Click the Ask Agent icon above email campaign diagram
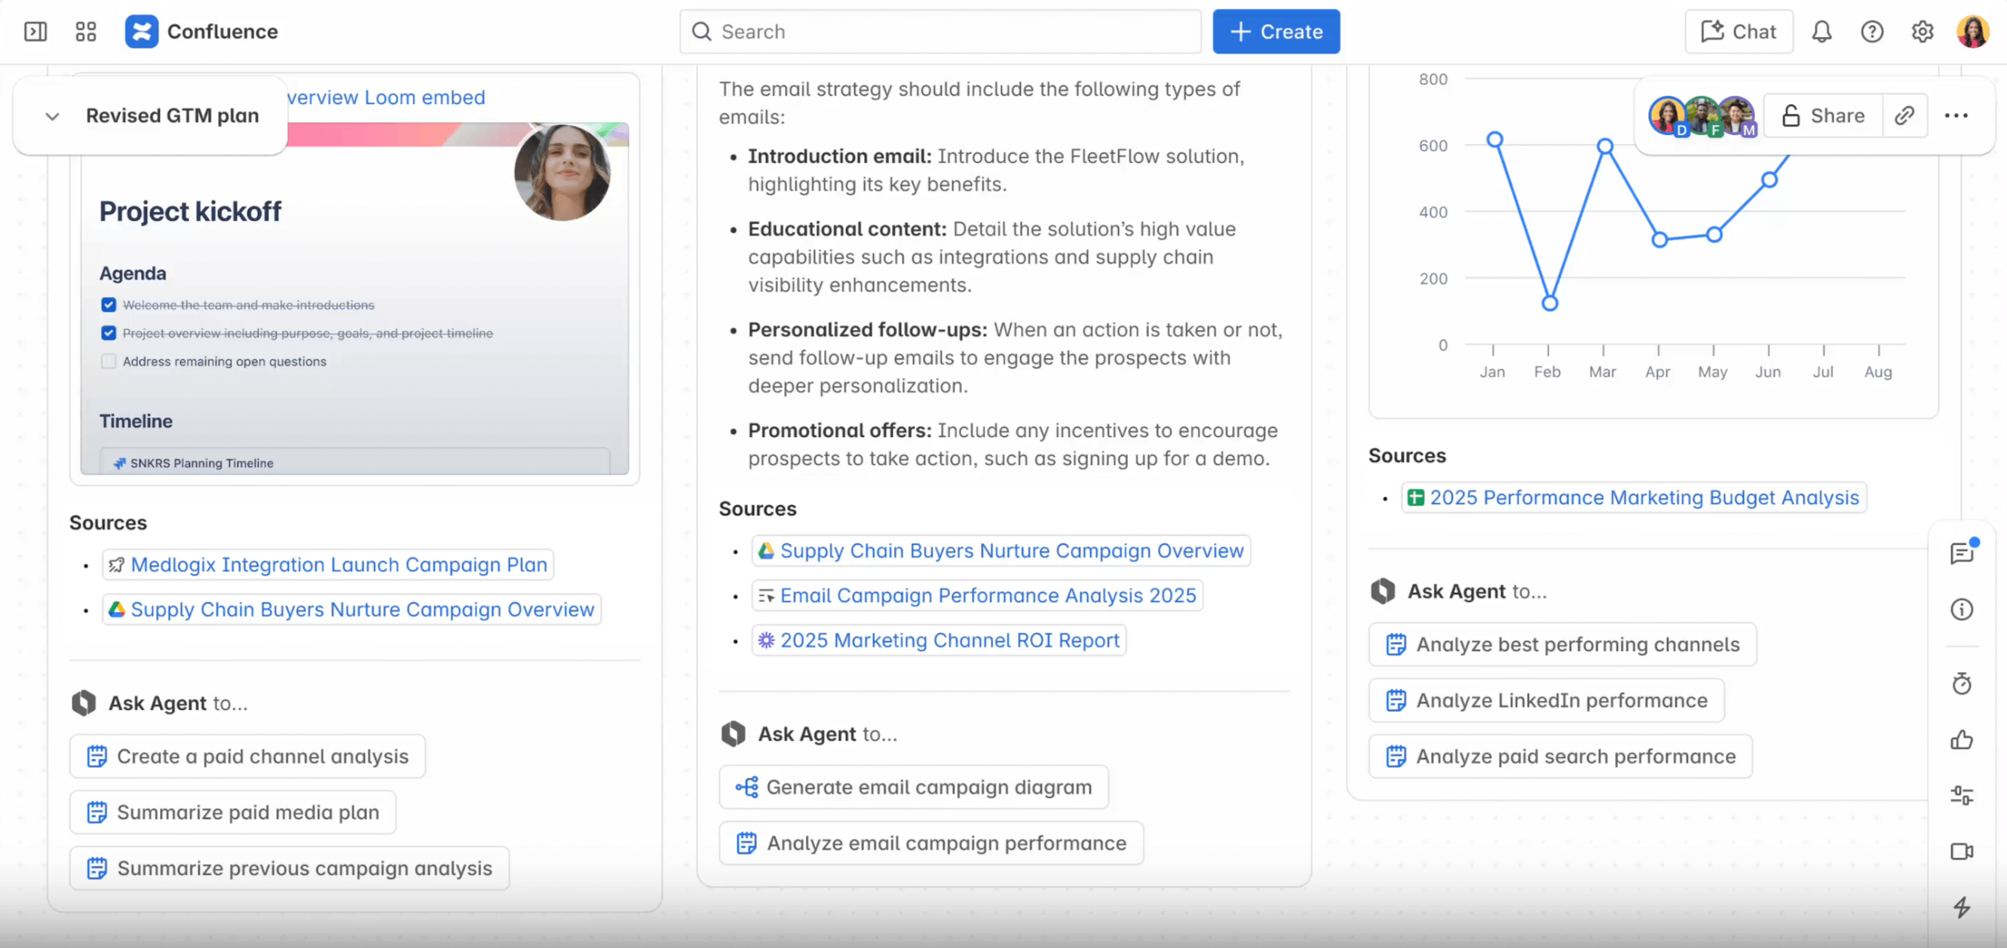This screenshot has width=2007, height=948. point(733,734)
